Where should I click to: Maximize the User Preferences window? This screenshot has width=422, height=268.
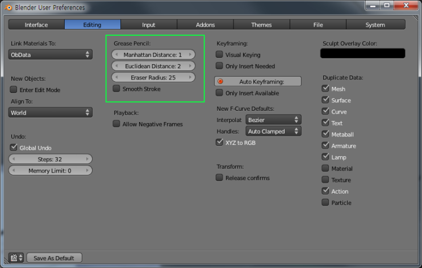point(387,5)
